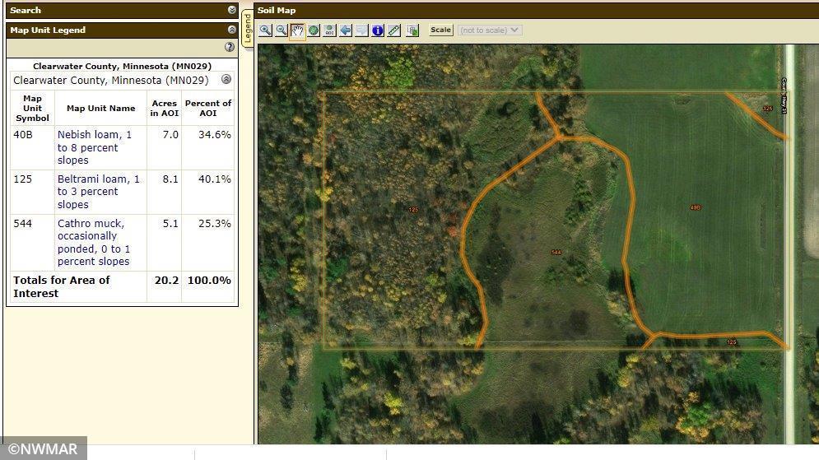
Task: Open Map Unit Legend help icon
Action: (x=230, y=47)
